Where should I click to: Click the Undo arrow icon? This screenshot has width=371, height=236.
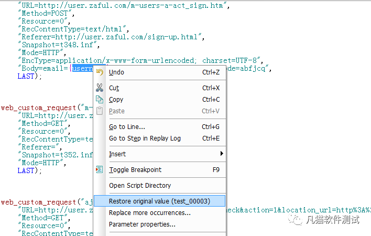click(100, 72)
